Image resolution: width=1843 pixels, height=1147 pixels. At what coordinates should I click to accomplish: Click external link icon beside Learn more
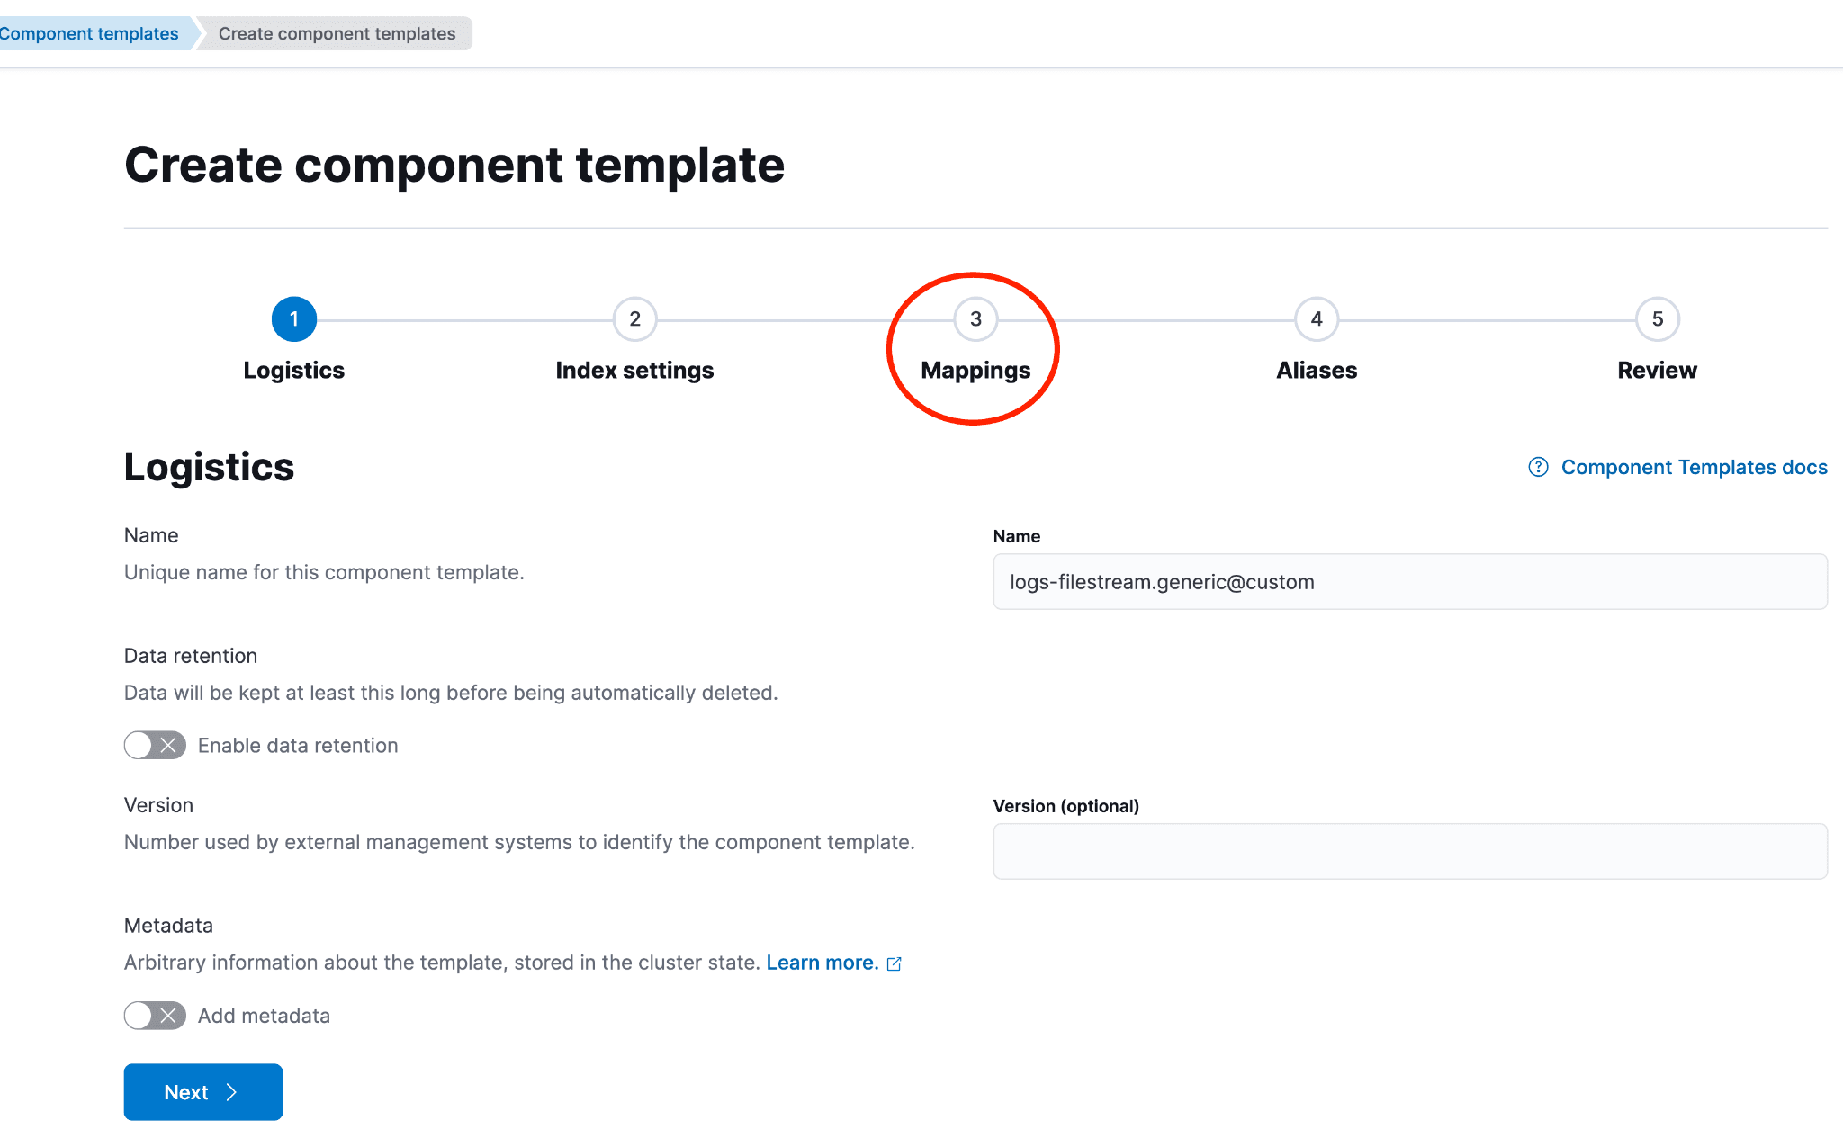click(894, 963)
